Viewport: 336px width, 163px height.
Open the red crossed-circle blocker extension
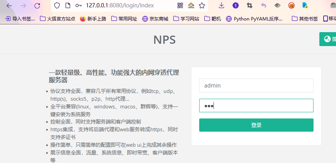click(x=291, y=5)
